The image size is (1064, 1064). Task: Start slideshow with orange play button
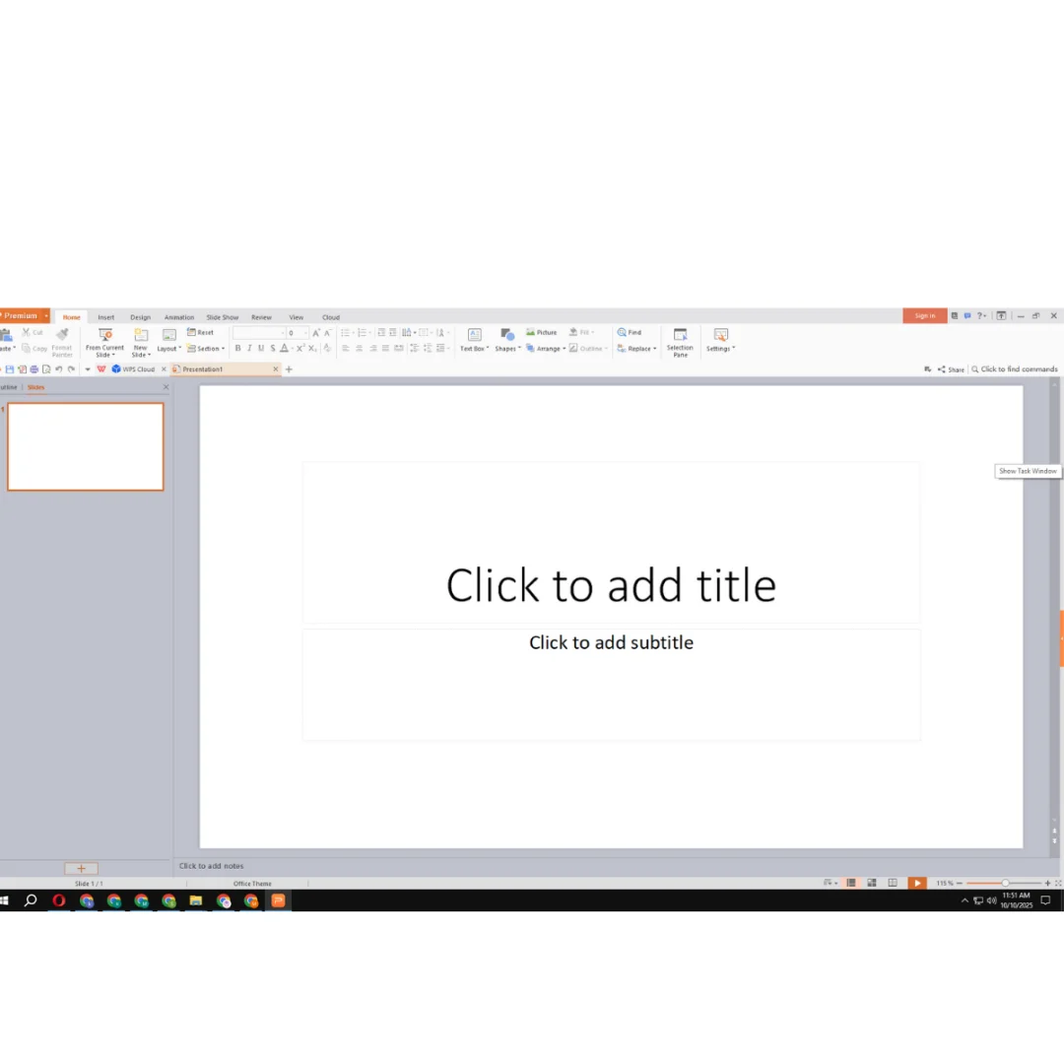pos(916,884)
